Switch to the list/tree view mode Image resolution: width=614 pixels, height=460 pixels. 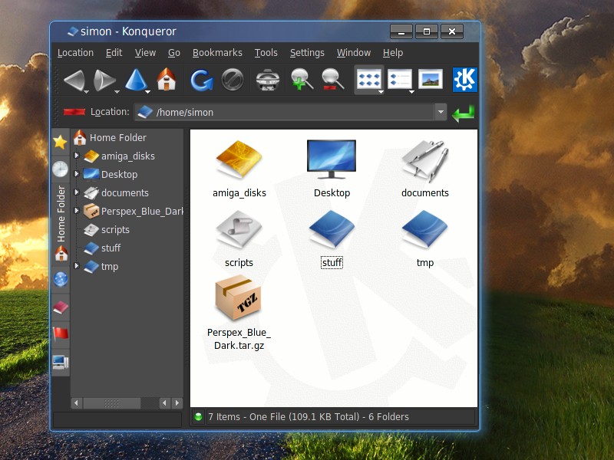399,80
